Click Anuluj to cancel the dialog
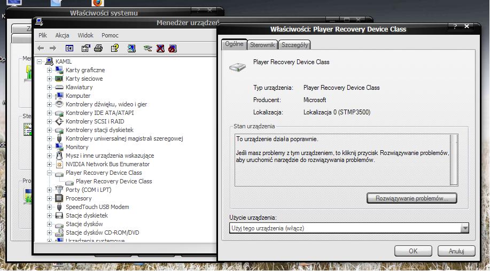 (456, 251)
